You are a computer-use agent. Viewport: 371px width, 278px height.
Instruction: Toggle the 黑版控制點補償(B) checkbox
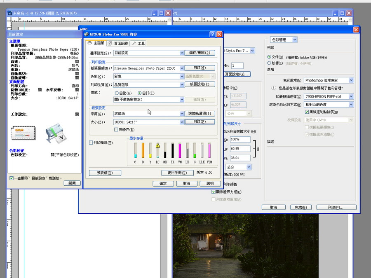coord(307,112)
